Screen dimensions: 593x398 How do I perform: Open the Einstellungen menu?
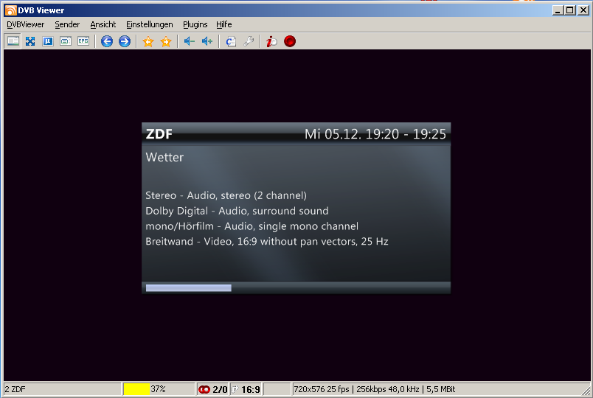pos(150,24)
